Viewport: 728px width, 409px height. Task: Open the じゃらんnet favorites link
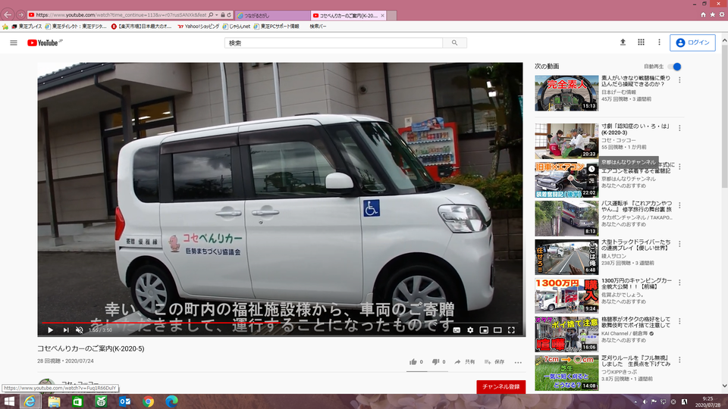tap(237, 27)
